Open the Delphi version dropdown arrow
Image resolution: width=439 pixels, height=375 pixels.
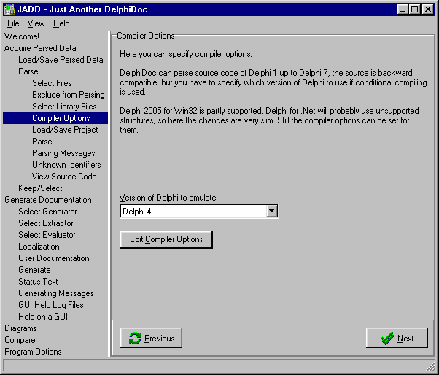(x=272, y=212)
